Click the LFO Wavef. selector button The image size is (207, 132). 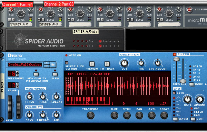[175, 119]
